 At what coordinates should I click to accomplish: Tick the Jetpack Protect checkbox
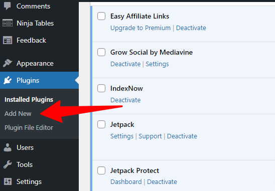(101, 170)
